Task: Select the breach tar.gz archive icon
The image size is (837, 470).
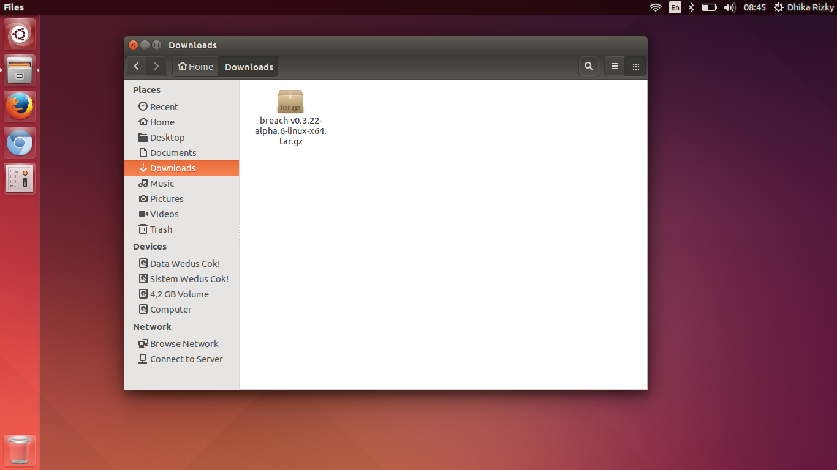Action: tap(290, 101)
